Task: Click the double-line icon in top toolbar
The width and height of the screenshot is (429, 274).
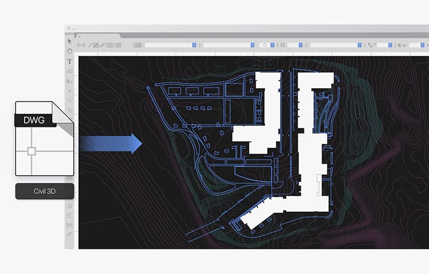Action: (x=102, y=45)
